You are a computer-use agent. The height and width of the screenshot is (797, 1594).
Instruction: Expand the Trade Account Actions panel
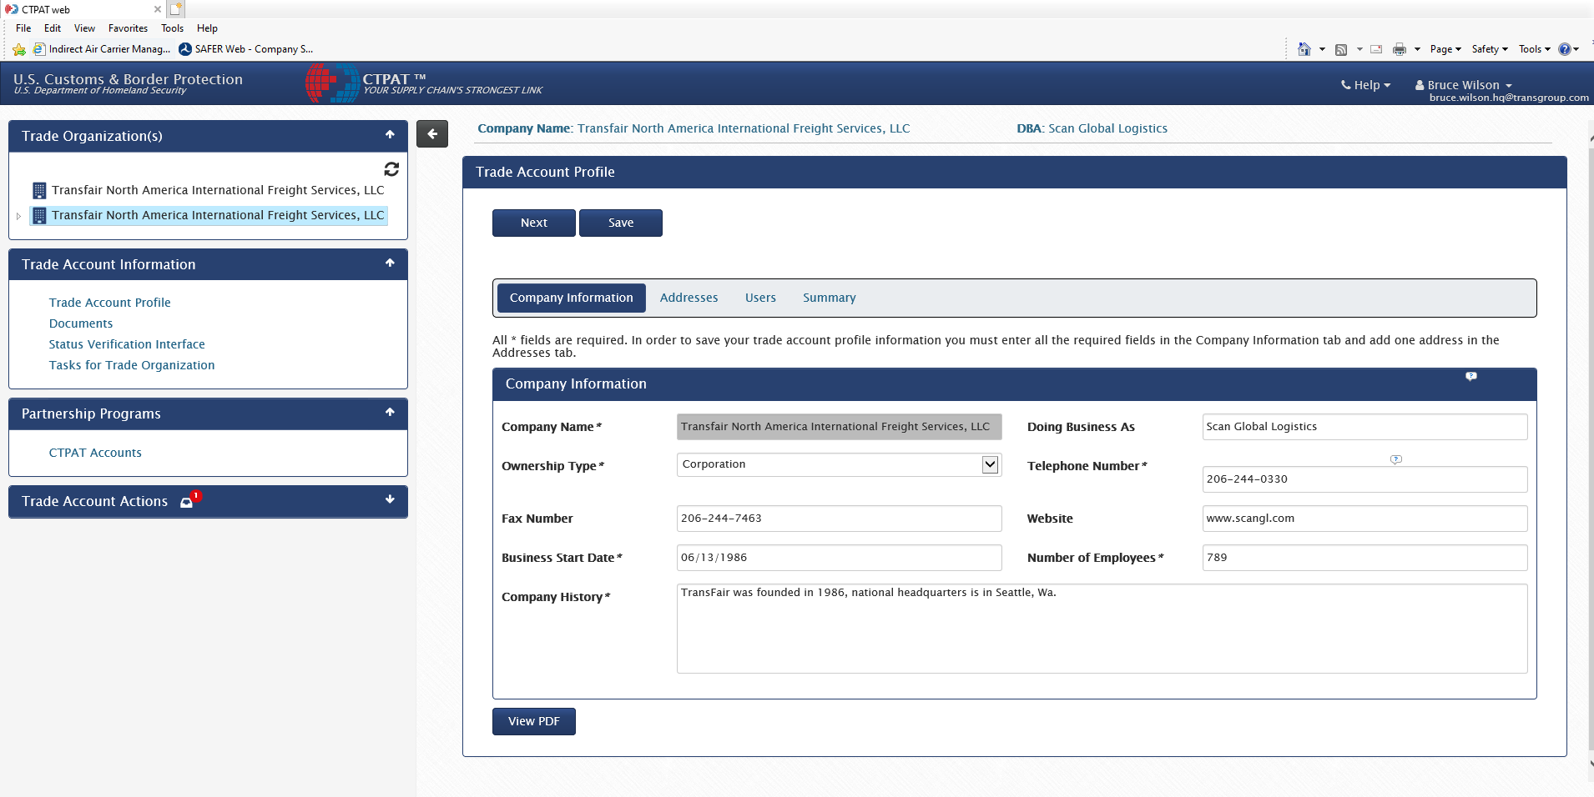[390, 500]
